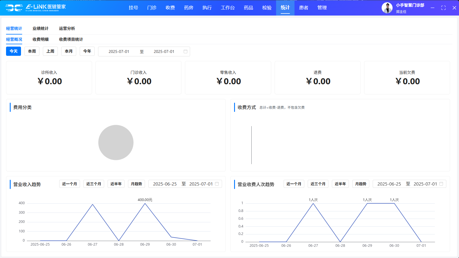Switch to 业绩统计 tab
Image resolution: width=459 pixels, height=258 pixels.
pos(41,28)
